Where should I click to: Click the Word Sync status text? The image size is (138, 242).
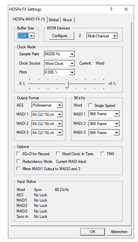[x=38, y=190]
